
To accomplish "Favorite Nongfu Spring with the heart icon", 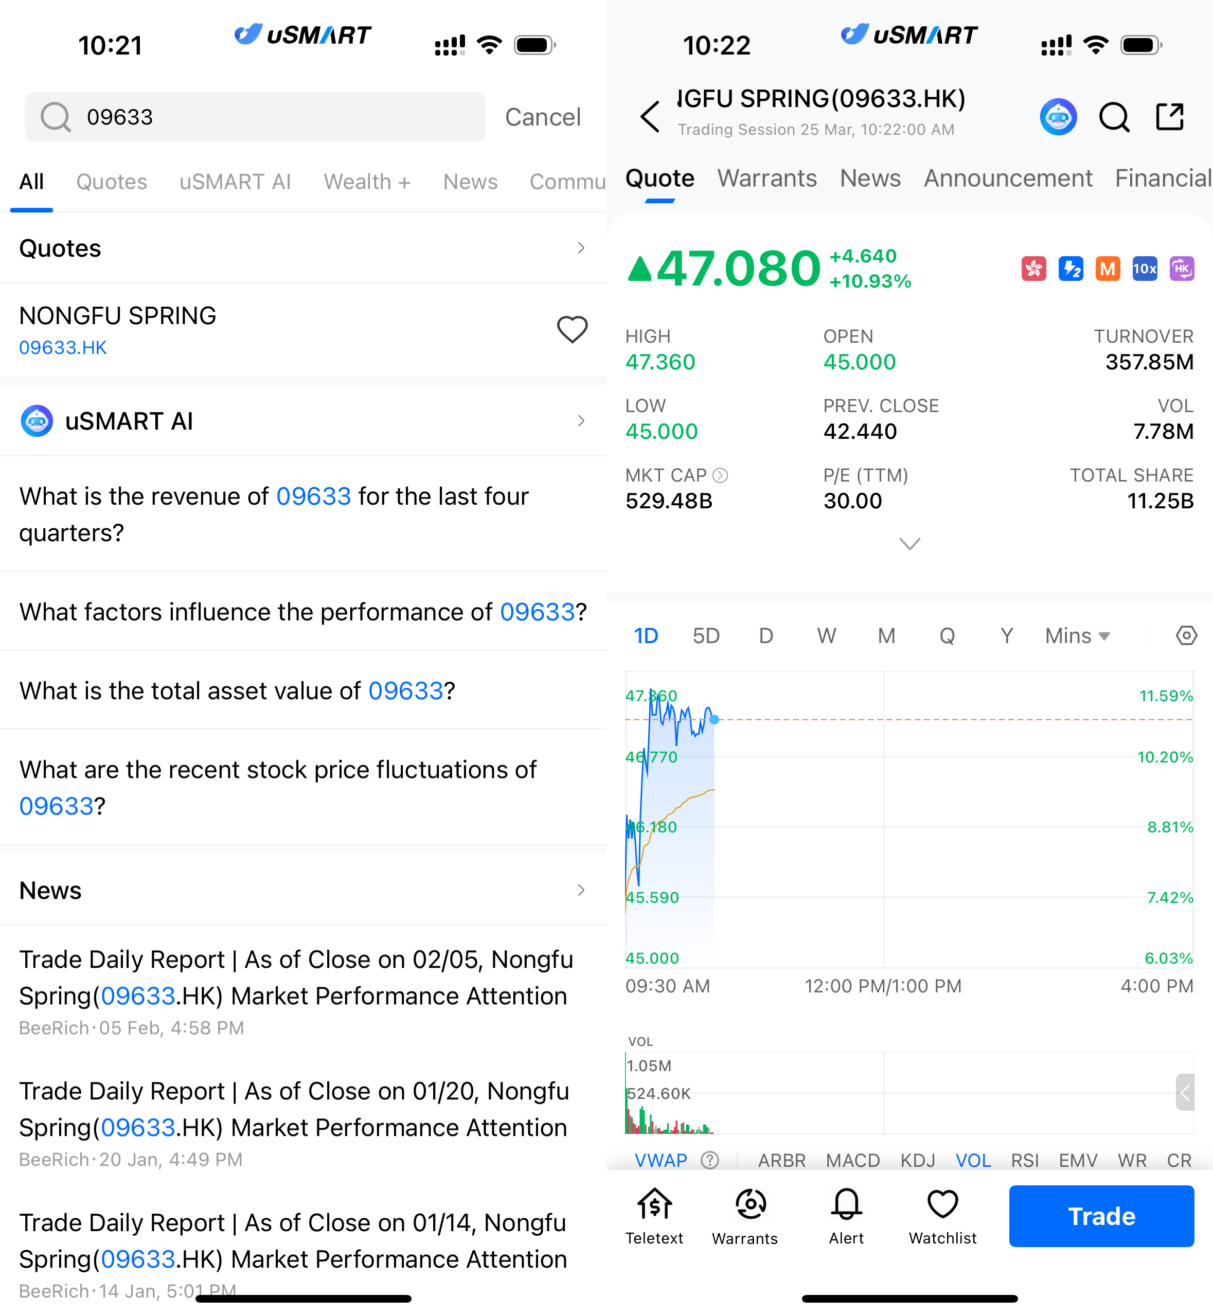I will point(572,330).
